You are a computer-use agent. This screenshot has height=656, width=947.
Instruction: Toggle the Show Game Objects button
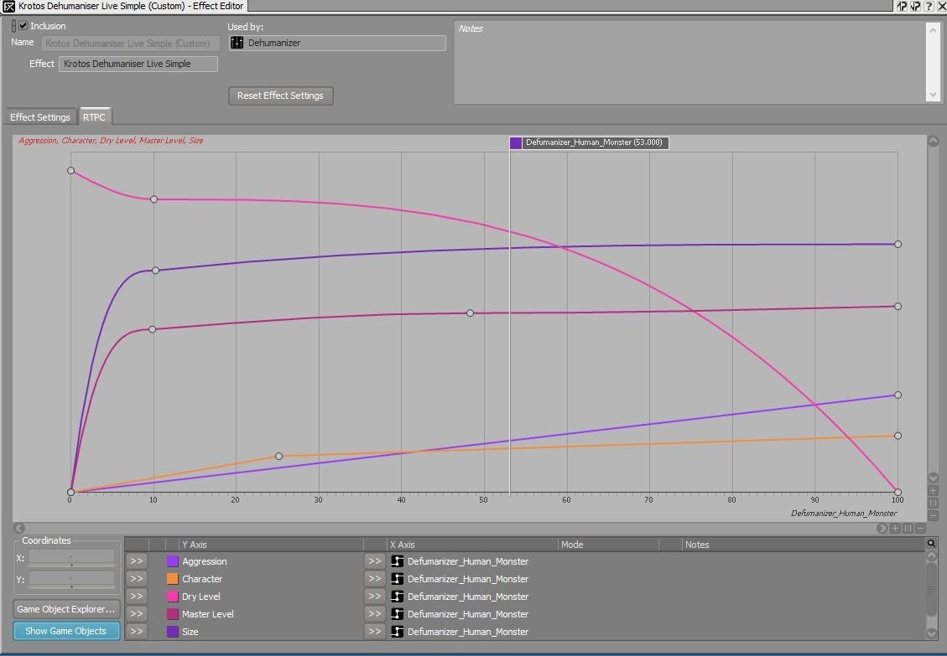(x=65, y=631)
